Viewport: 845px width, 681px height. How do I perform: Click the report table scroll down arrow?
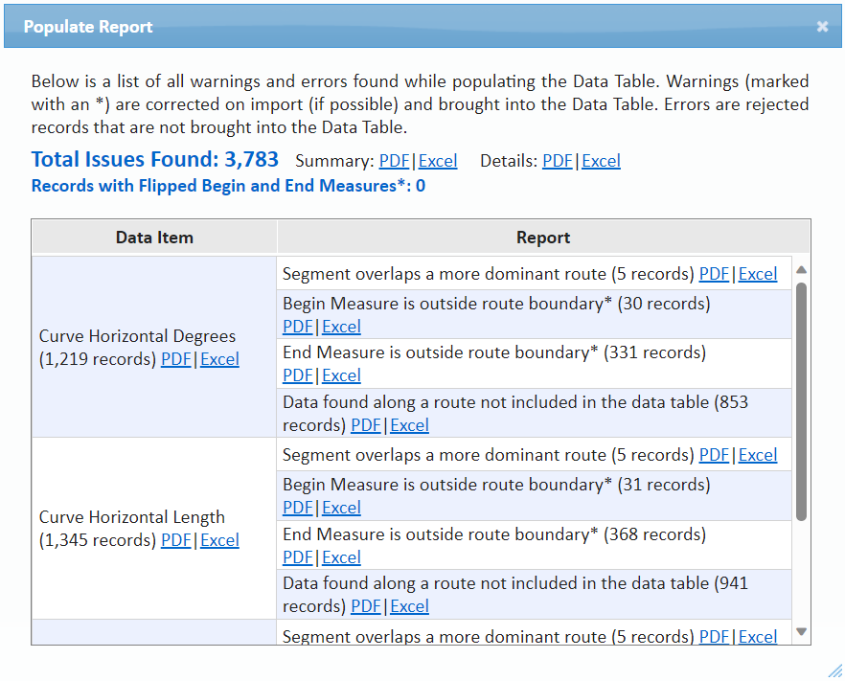pos(801,631)
